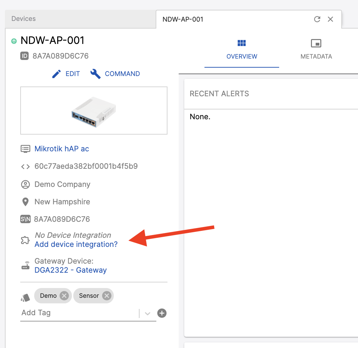This screenshot has height=348, width=358.
Task: Click the account icon beside Demo Company
Action: (x=25, y=184)
